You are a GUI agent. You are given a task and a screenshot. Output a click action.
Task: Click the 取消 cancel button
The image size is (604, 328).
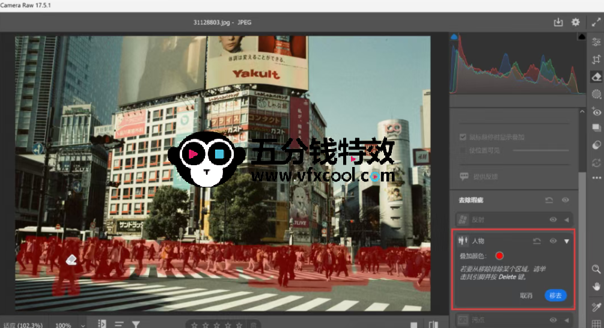(x=526, y=296)
